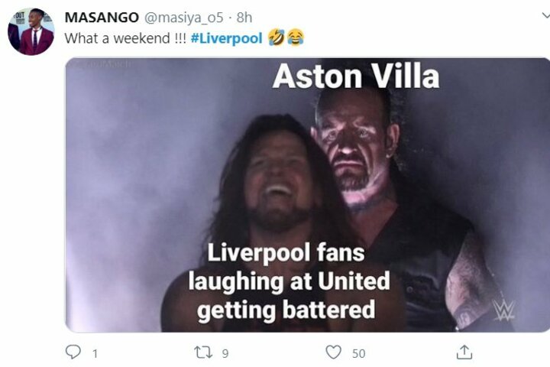The image size is (550, 367).
Task: Retweet this post using the retweet icon
Action: point(203,352)
